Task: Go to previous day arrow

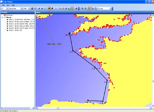Action: tap(39, 9)
